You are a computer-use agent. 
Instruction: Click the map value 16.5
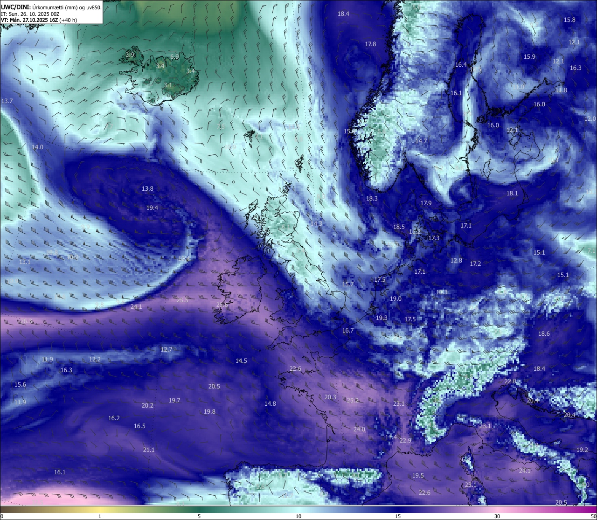(139, 426)
